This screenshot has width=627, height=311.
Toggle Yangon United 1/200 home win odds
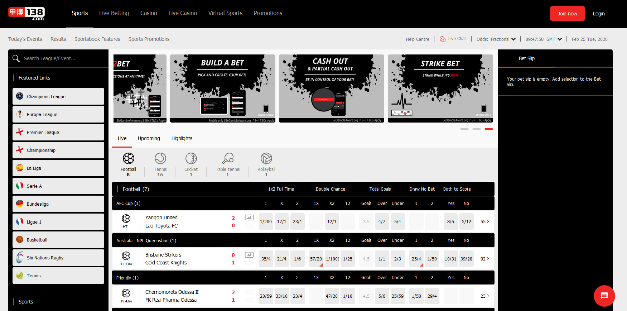pyautogui.click(x=266, y=222)
